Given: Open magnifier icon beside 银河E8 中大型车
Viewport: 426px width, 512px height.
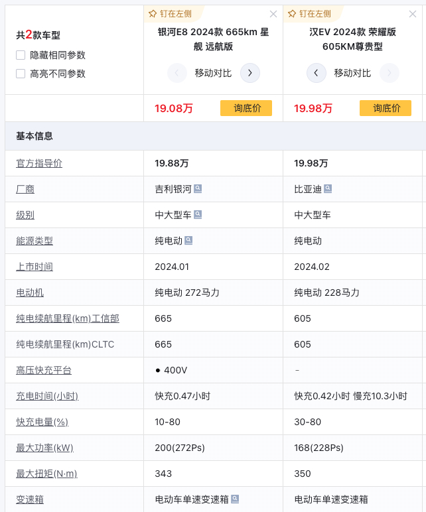Looking at the screenshot, I should [x=198, y=214].
